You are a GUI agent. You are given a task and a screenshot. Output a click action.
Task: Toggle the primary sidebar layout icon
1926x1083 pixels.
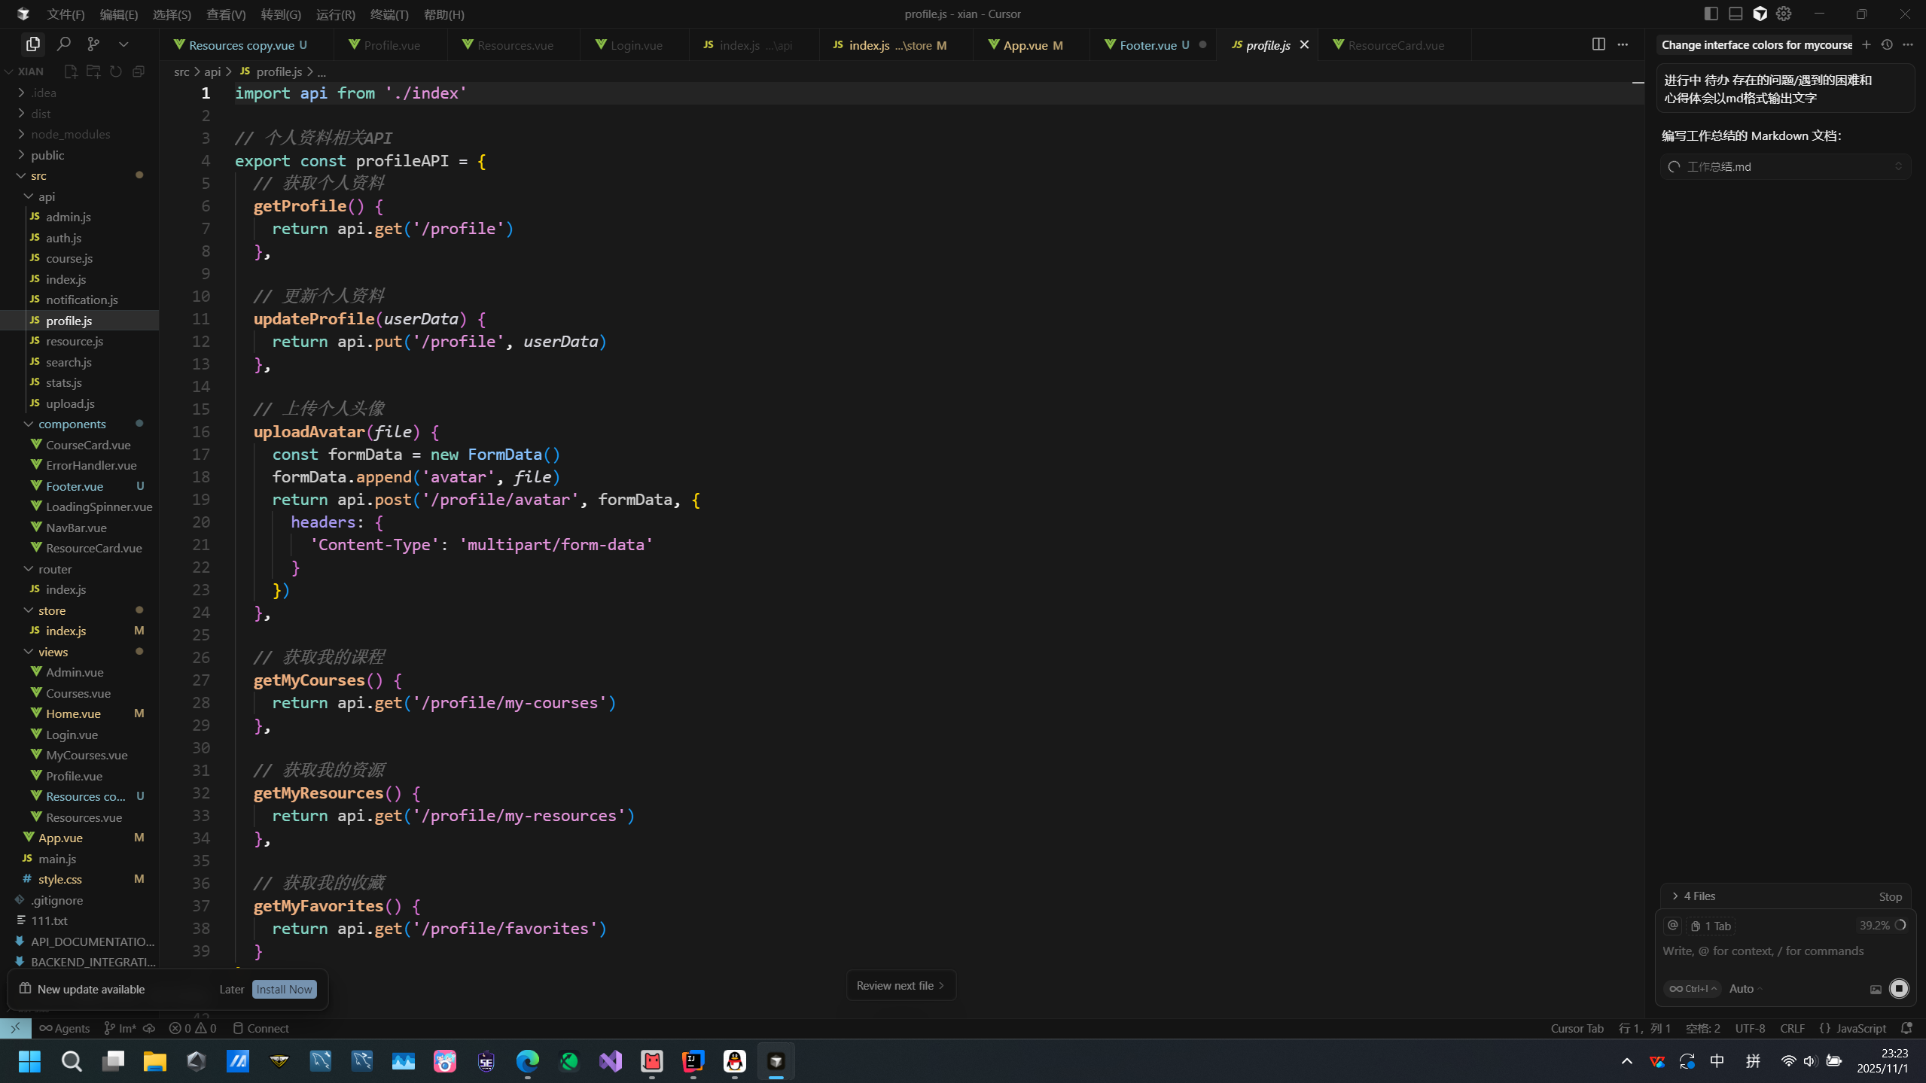1711,14
